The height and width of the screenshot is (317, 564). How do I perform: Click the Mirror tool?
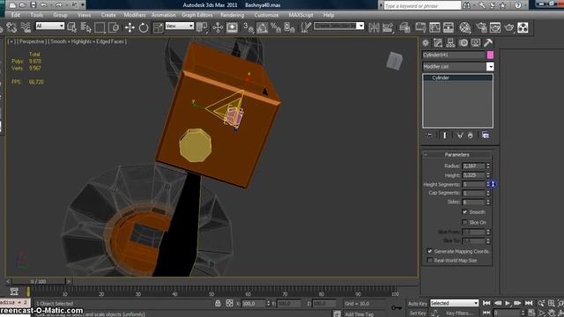click(x=374, y=27)
